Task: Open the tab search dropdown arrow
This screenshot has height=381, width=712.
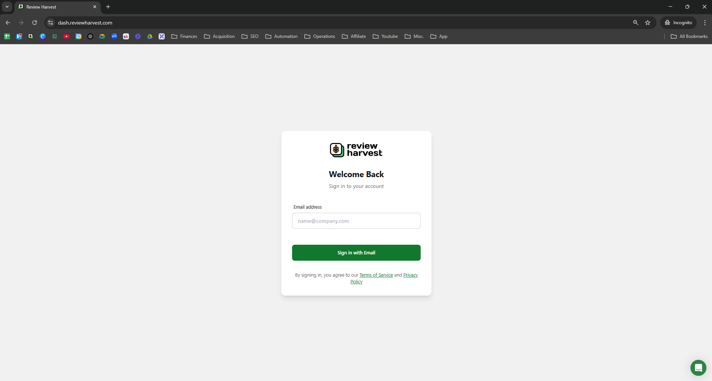Action: [7, 7]
